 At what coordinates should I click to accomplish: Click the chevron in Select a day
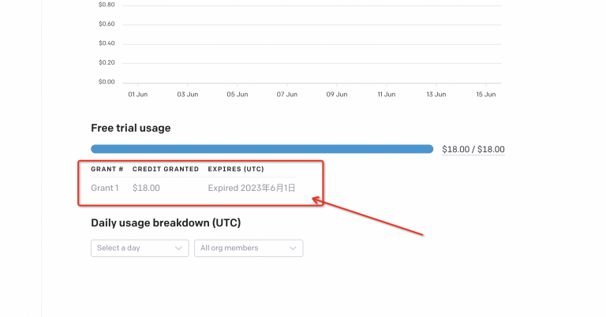click(178, 248)
